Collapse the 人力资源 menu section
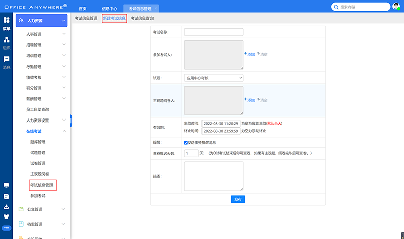Viewport: 404px width, 239px height. point(64,21)
